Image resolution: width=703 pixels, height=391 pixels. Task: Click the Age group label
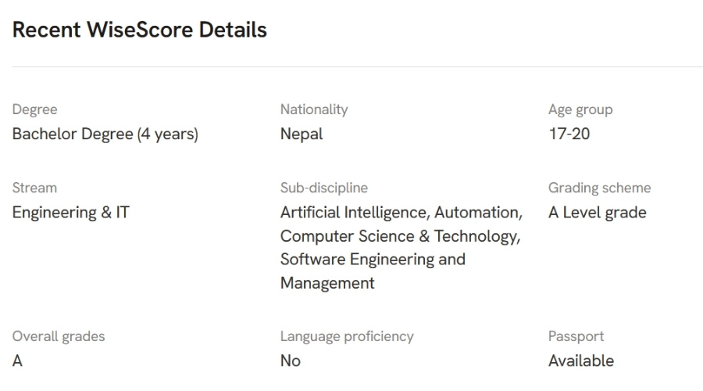click(x=580, y=109)
